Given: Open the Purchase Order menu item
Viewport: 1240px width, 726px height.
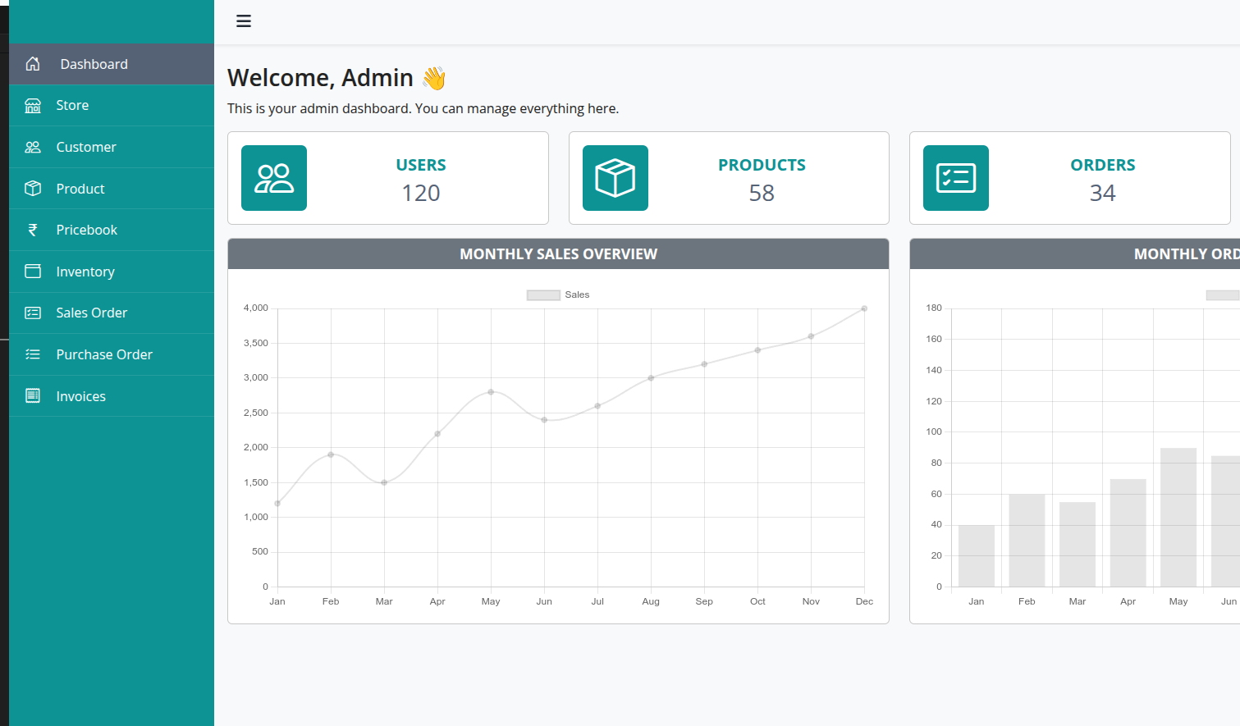Looking at the screenshot, I should 104,354.
